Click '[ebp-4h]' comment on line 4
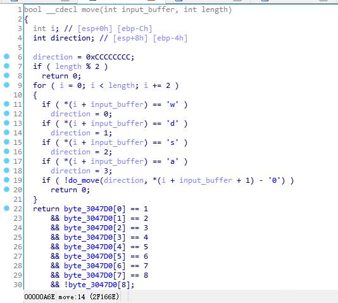The image size is (338, 303). [x=170, y=38]
